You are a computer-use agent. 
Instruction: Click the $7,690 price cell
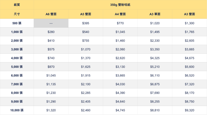click(155, 93)
